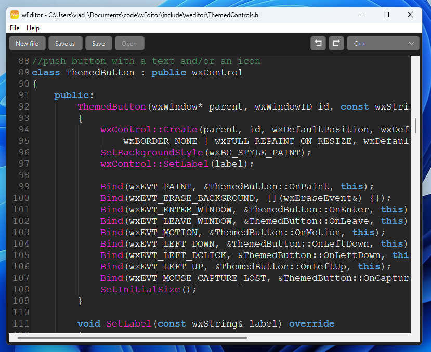Click the undo arrow icon in toolbar

[x=318, y=43]
